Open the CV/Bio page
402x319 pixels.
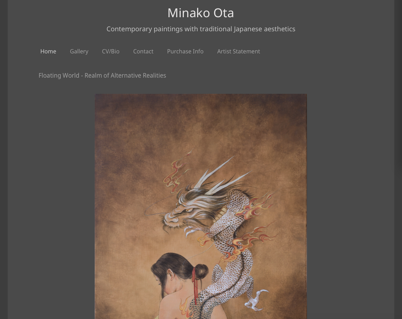pos(111,51)
